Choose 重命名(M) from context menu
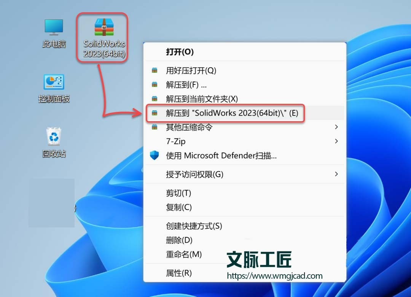The width and height of the screenshot is (411, 297). [x=245, y=254]
